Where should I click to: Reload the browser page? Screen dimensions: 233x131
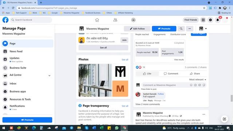pos(13,8)
